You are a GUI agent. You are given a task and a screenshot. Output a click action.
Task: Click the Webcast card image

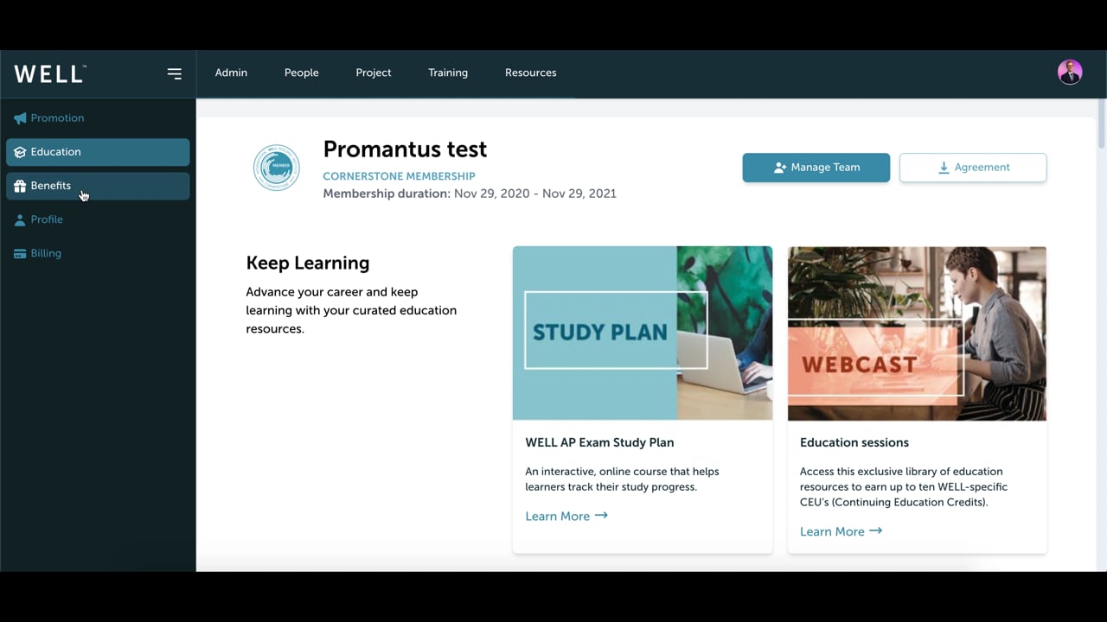[917, 333]
